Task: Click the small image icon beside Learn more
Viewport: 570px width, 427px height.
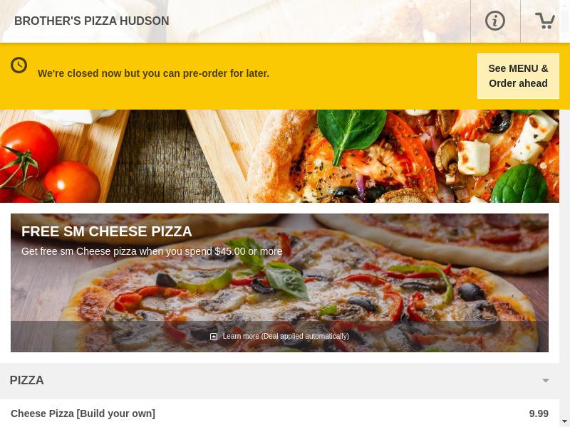Action: (x=214, y=337)
